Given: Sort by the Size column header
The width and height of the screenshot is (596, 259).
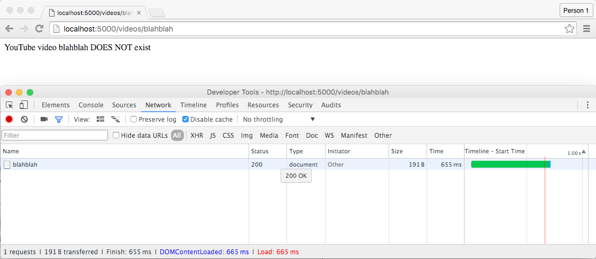Looking at the screenshot, I should click(408, 151).
